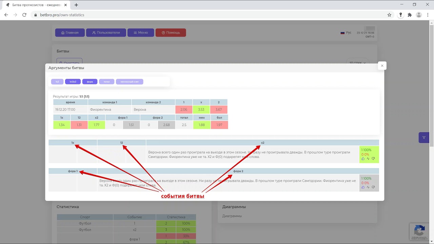The height and width of the screenshot is (244, 434).
Task: Open the purple filter button on right edge
Action: click(x=424, y=138)
